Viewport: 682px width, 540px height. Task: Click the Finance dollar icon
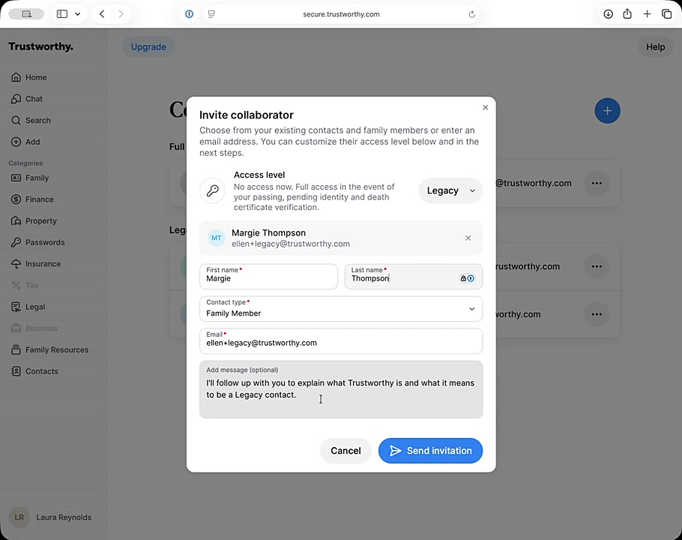pos(16,199)
